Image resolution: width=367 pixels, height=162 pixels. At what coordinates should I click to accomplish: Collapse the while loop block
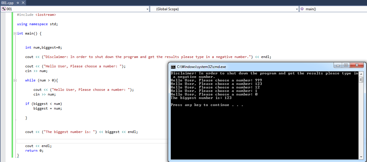pyautogui.click(x=15, y=80)
